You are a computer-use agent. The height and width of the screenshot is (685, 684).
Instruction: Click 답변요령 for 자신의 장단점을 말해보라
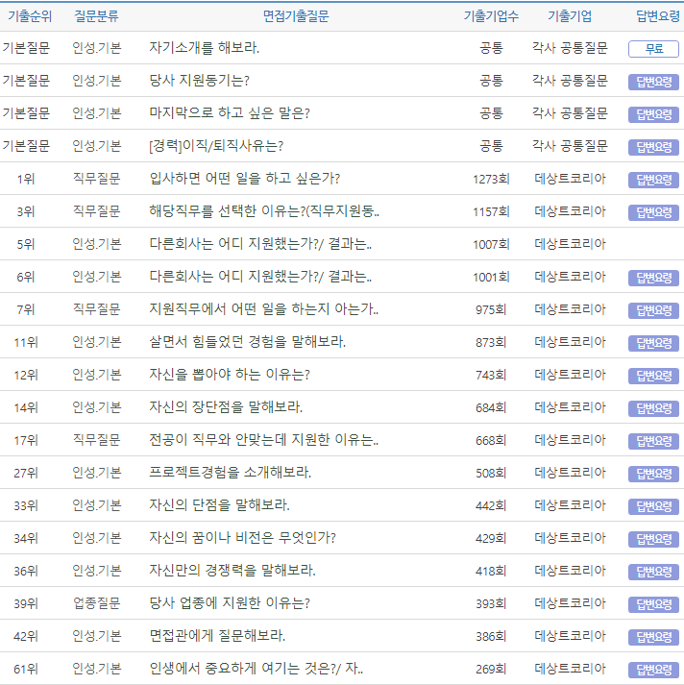click(653, 408)
